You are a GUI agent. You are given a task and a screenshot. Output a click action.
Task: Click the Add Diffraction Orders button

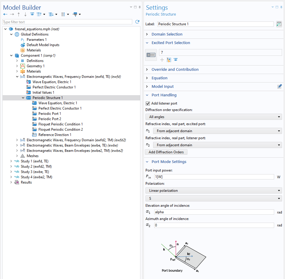pos(166,152)
